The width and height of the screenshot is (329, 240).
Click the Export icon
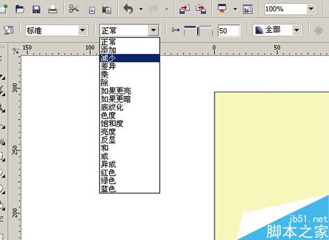[x=201, y=9]
